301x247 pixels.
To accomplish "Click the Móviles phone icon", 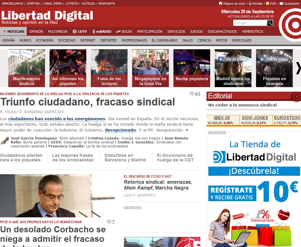I will 250,3.
